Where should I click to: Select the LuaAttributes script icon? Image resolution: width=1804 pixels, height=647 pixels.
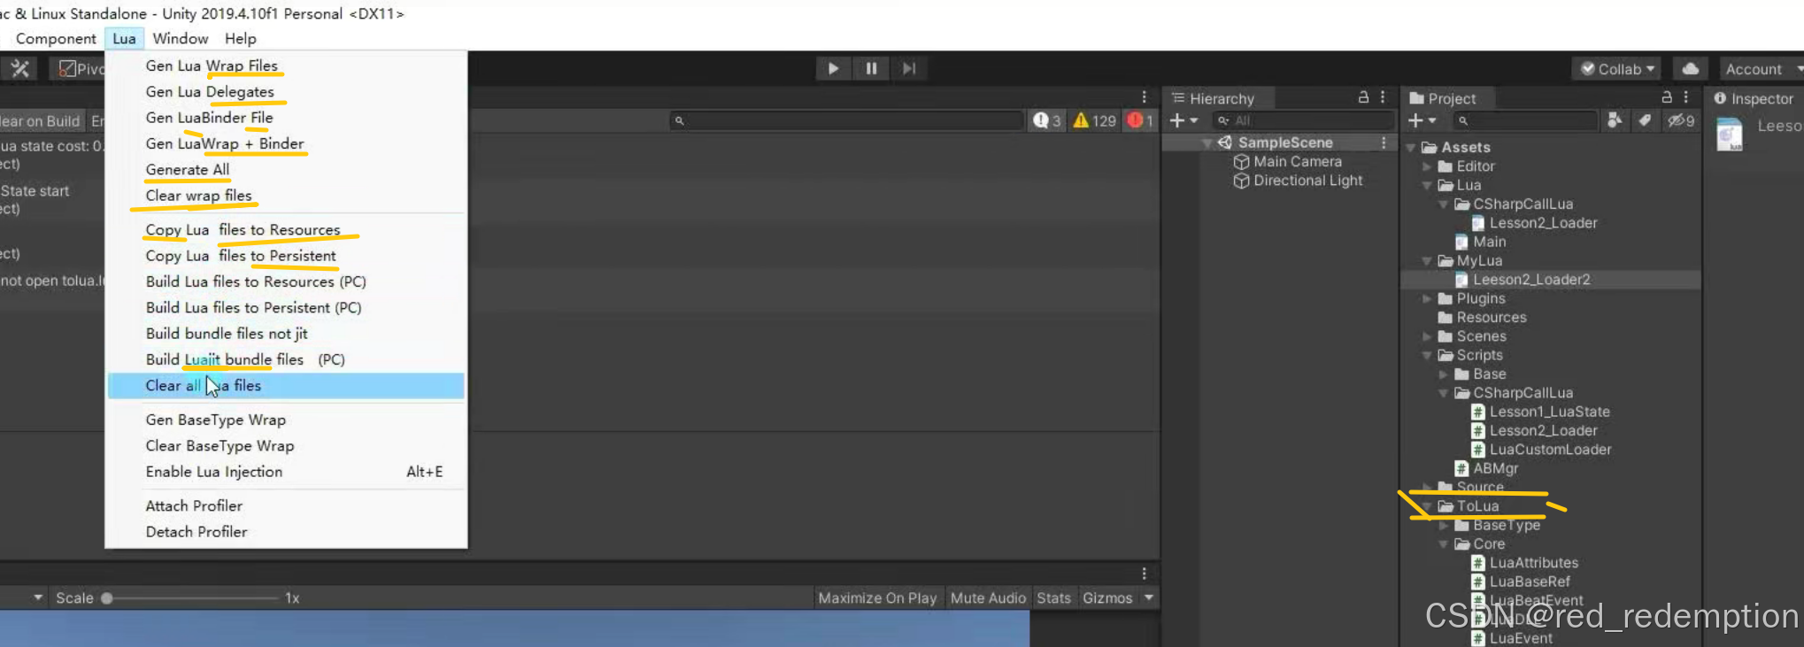tap(1478, 563)
